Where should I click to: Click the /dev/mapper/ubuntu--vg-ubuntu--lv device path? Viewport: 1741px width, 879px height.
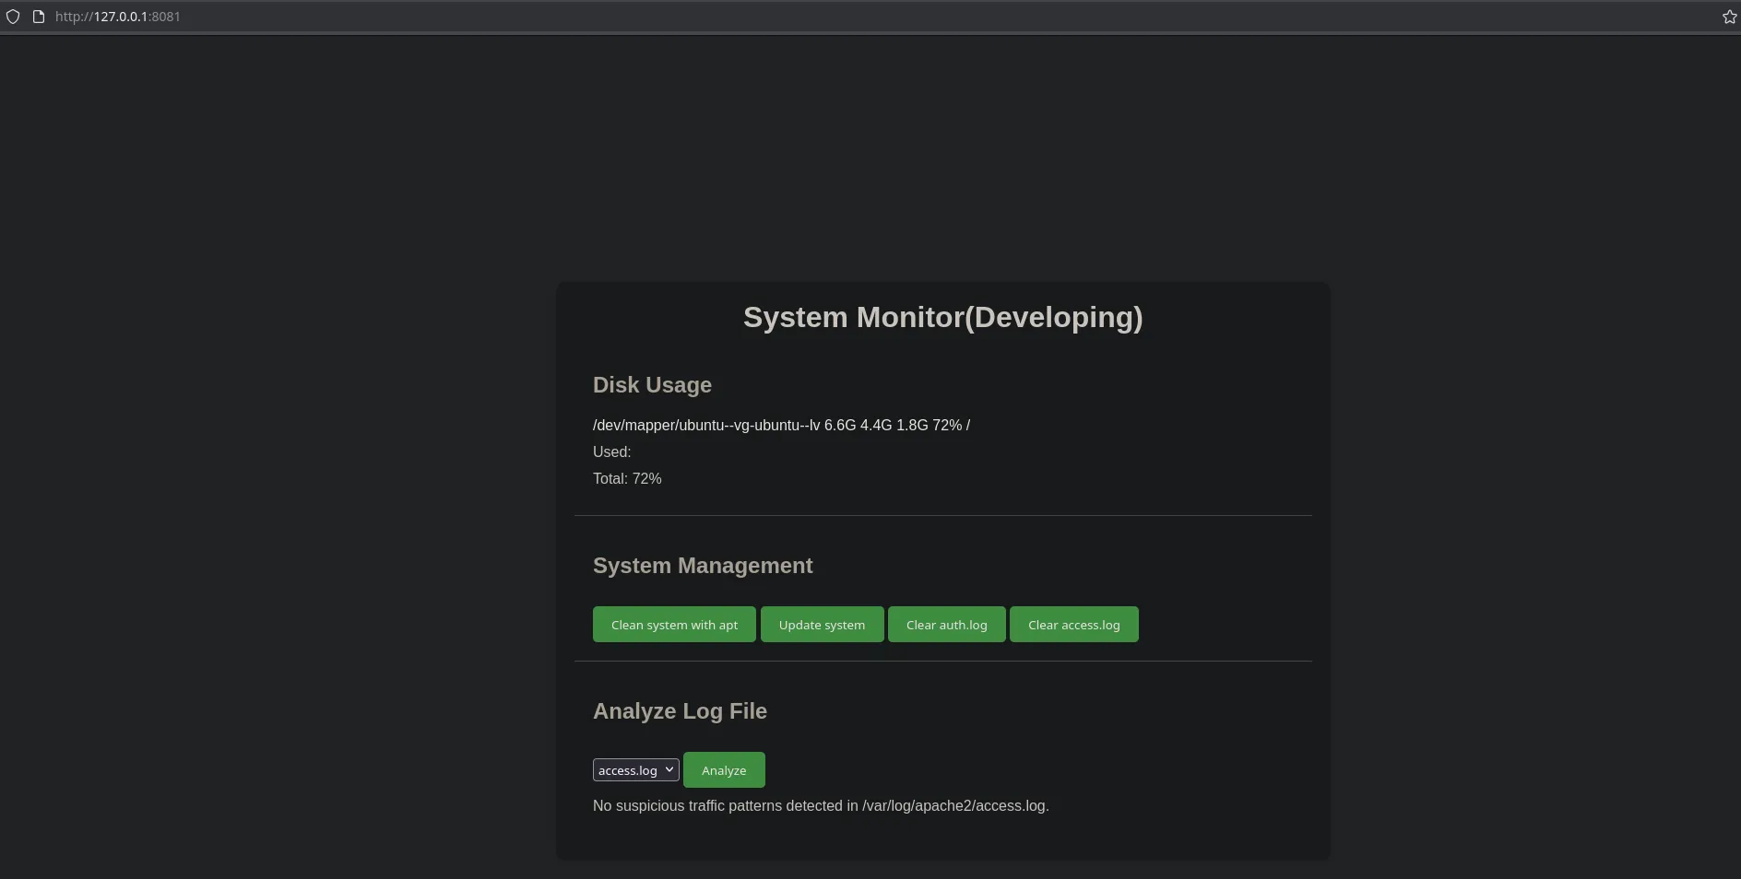tap(705, 425)
